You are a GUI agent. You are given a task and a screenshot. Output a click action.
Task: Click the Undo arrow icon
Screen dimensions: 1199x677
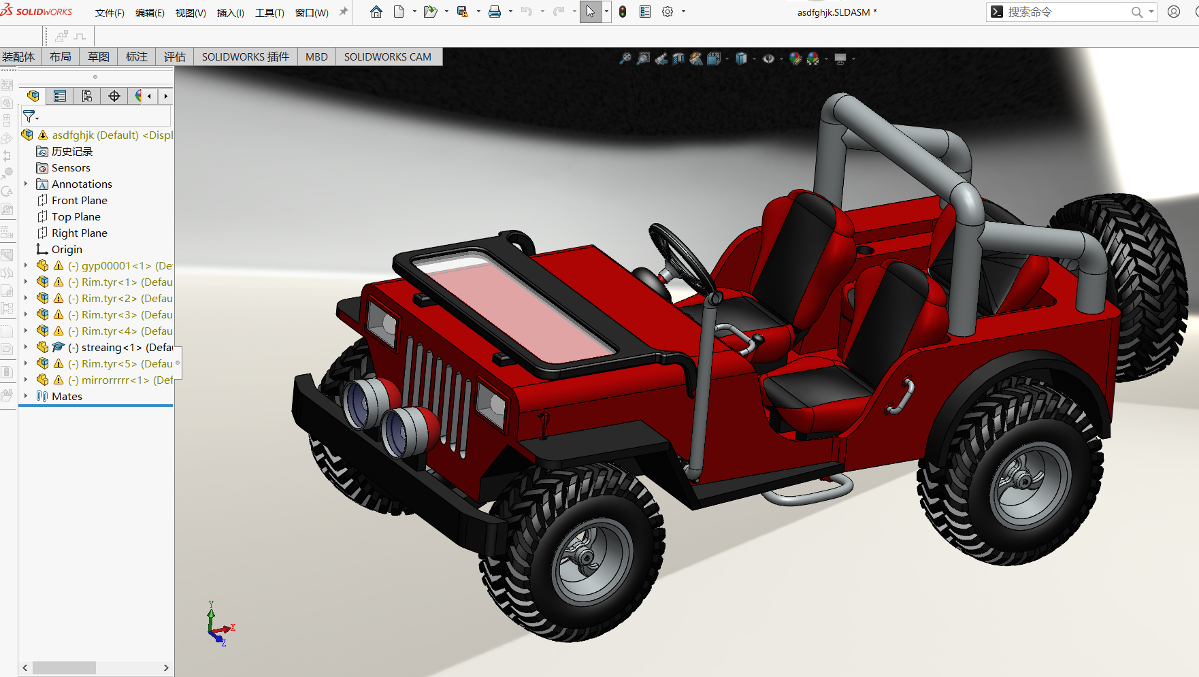(x=526, y=12)
